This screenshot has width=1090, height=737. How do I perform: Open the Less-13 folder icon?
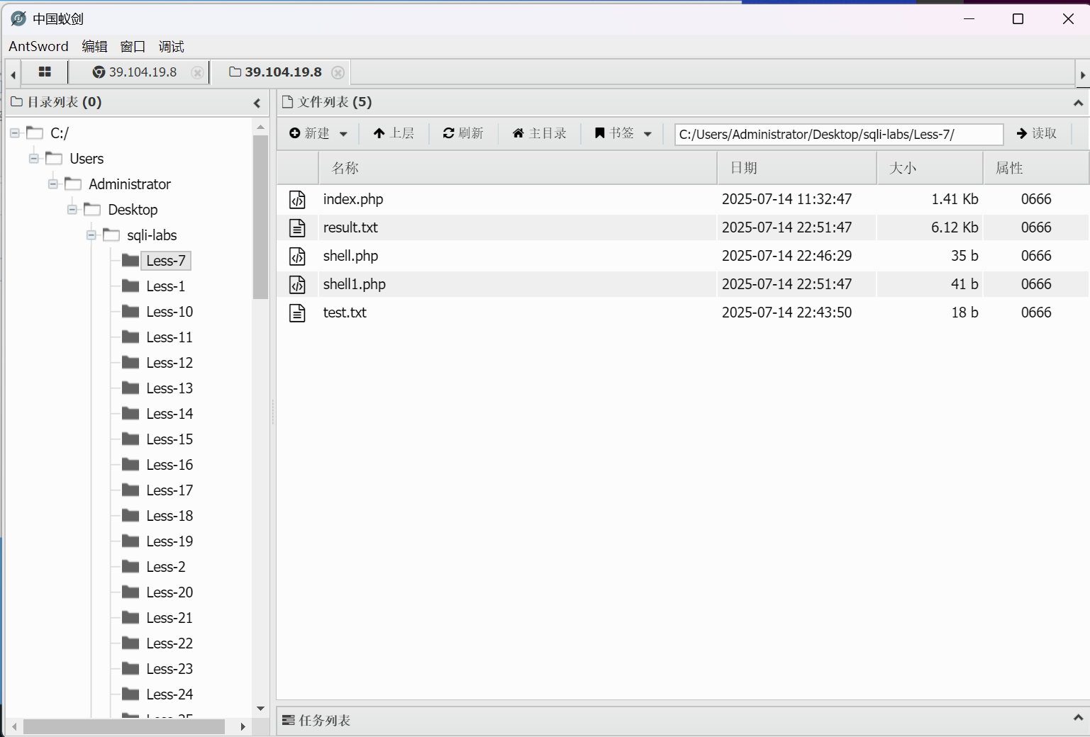coord(130,388)
